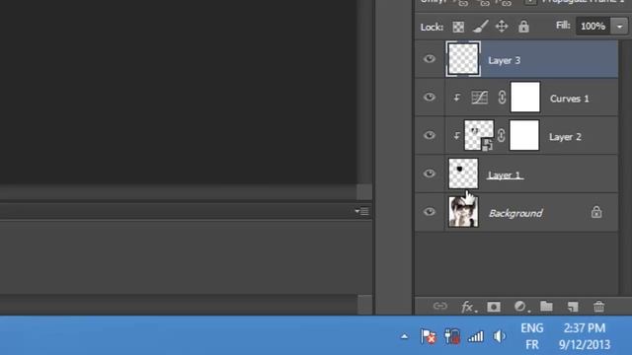The width and height of the screenshot is (632, 355).
Task: Click the clipping arrow on Curves 1
Action: [x=456, y=98]
